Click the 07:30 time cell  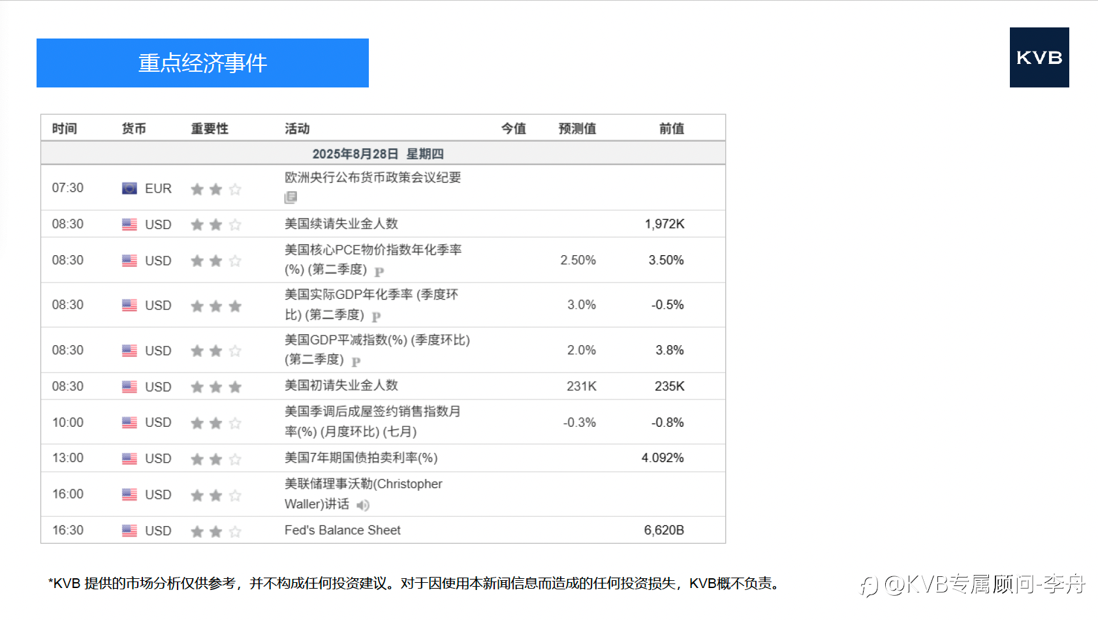pyautogui.click(x=68, y=188)
